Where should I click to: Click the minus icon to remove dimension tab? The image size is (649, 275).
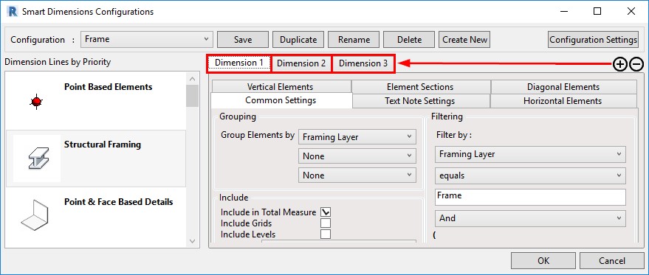coord(636,64)
